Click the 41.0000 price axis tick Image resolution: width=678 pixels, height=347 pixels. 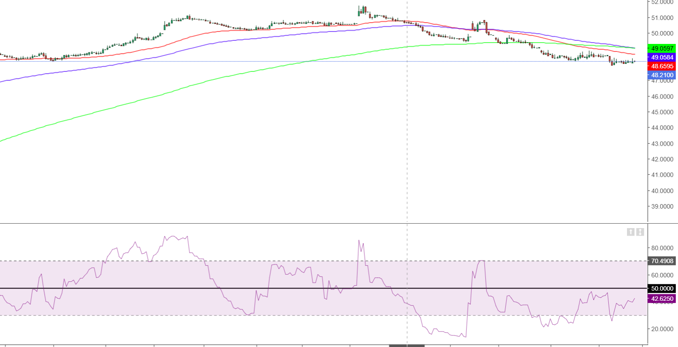coord(661,175)
